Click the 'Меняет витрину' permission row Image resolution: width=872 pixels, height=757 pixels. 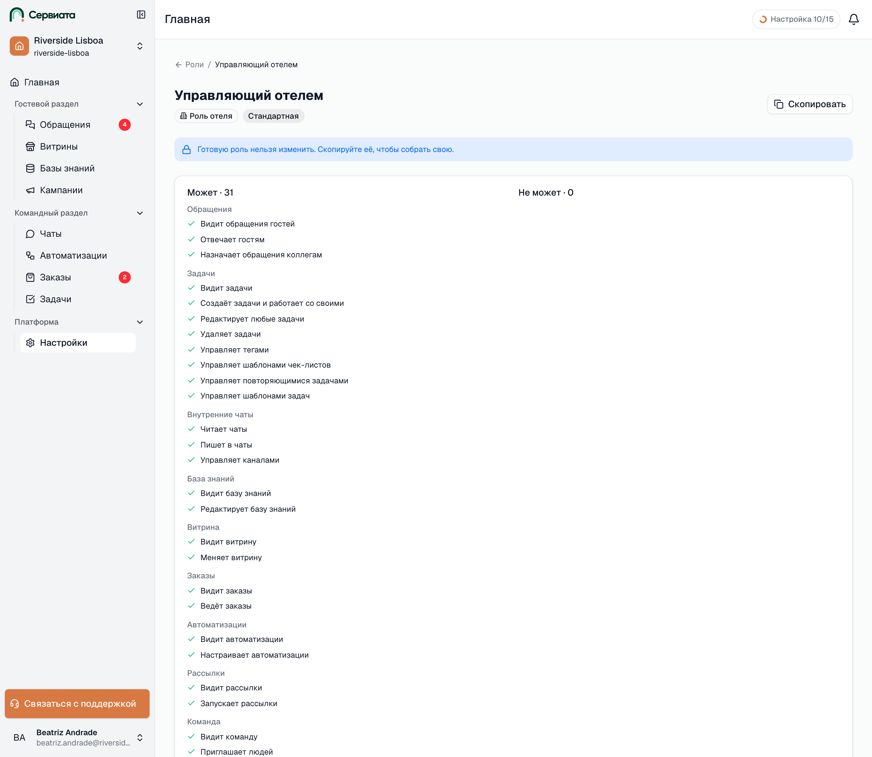[231, 558]
